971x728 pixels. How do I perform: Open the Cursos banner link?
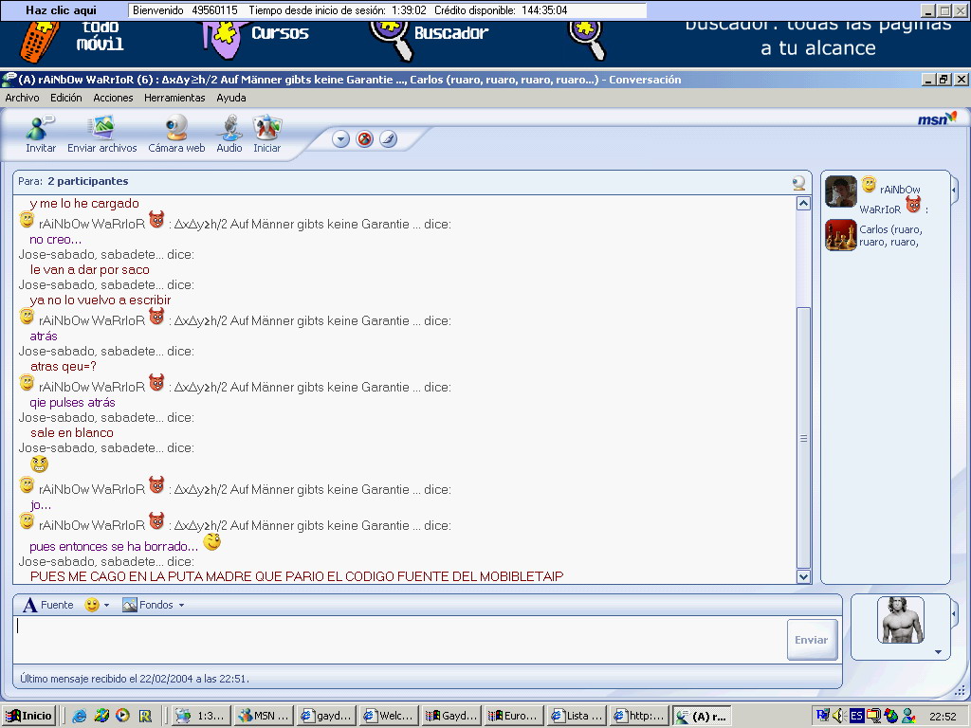pyautogui.click(x=280, y=33)
